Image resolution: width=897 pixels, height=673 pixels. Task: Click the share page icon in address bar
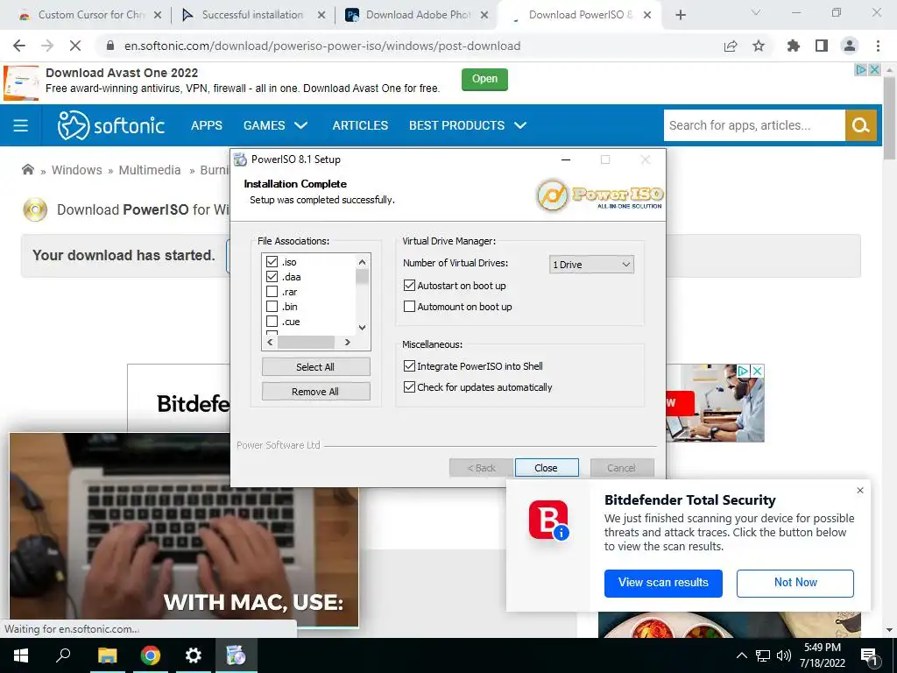tap(731, 46)
